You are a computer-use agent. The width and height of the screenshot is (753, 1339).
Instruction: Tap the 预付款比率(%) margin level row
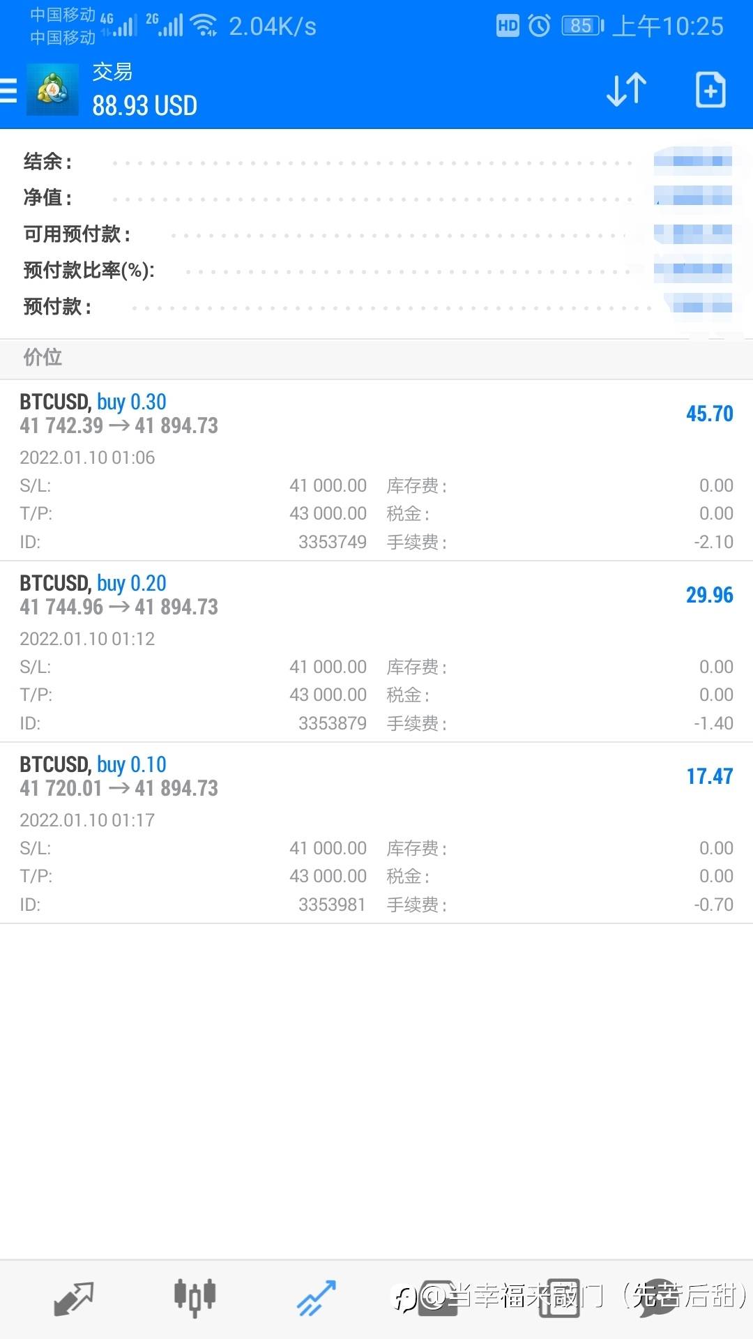click(x=376, y=271)
